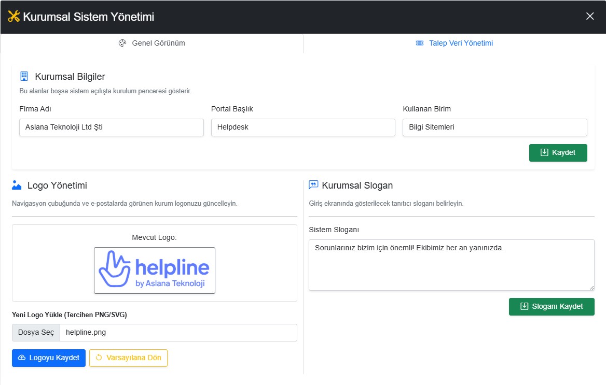Save the slogan with Sloganı Kaydet
The height and width of the screenshot is (385, 606).
tap(552, 306)
